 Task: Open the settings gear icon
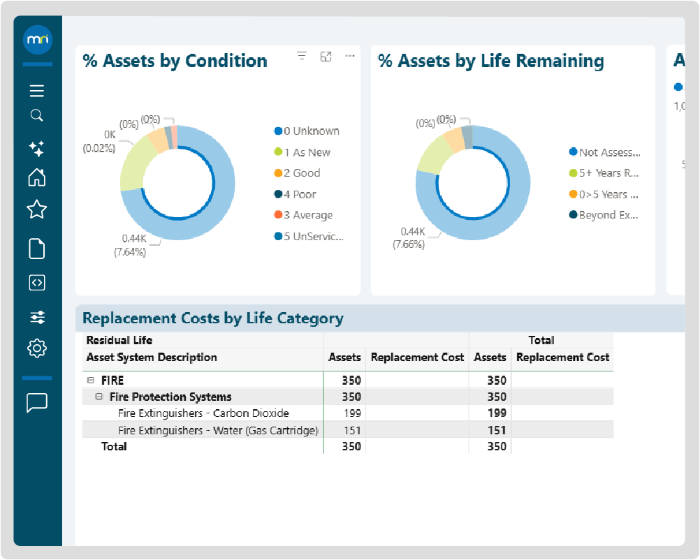point(37,348)
